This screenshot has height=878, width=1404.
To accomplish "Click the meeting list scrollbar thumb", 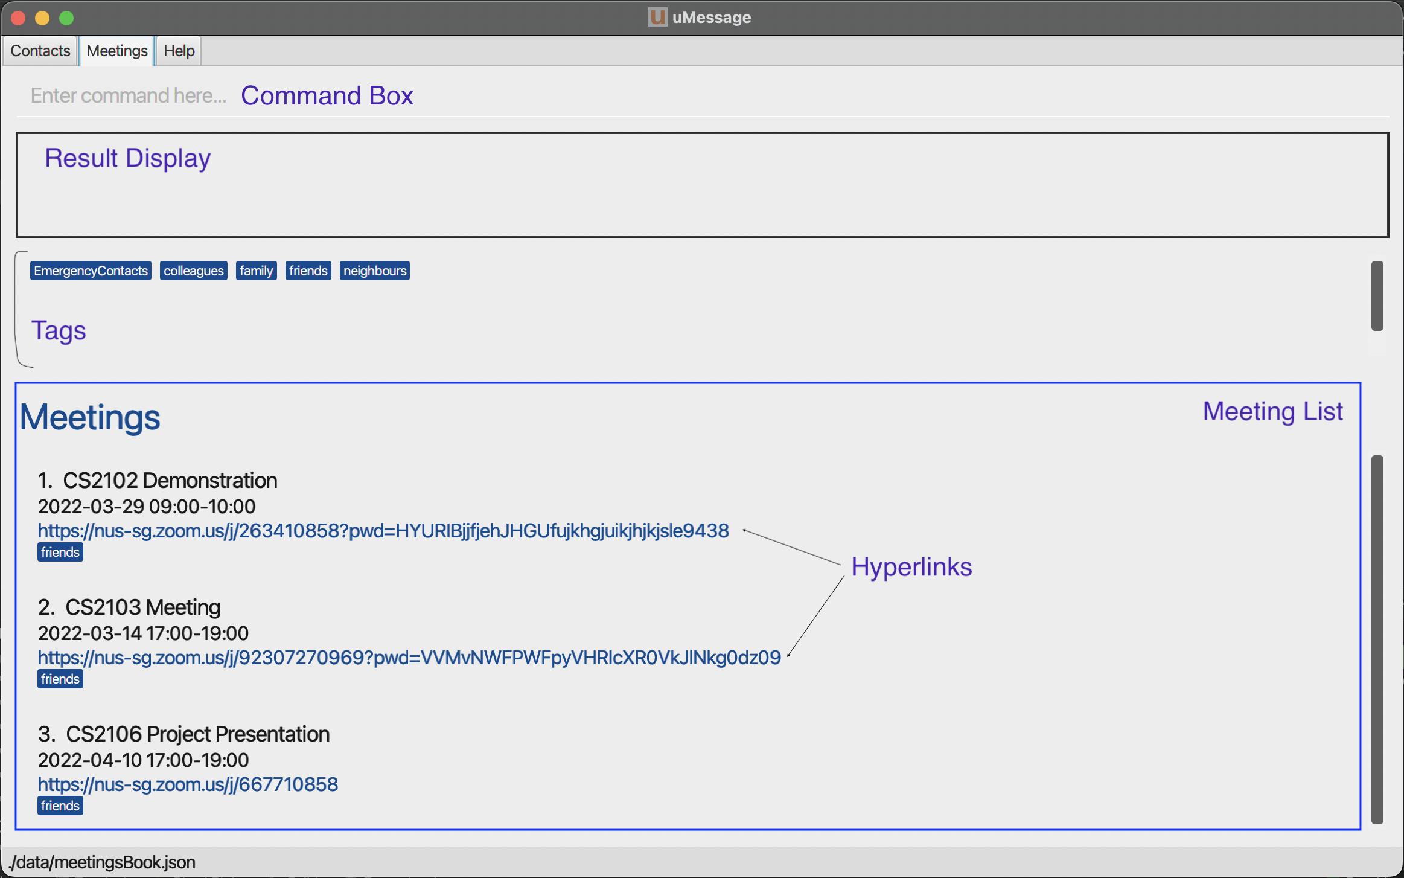I will click(1377, 639).
